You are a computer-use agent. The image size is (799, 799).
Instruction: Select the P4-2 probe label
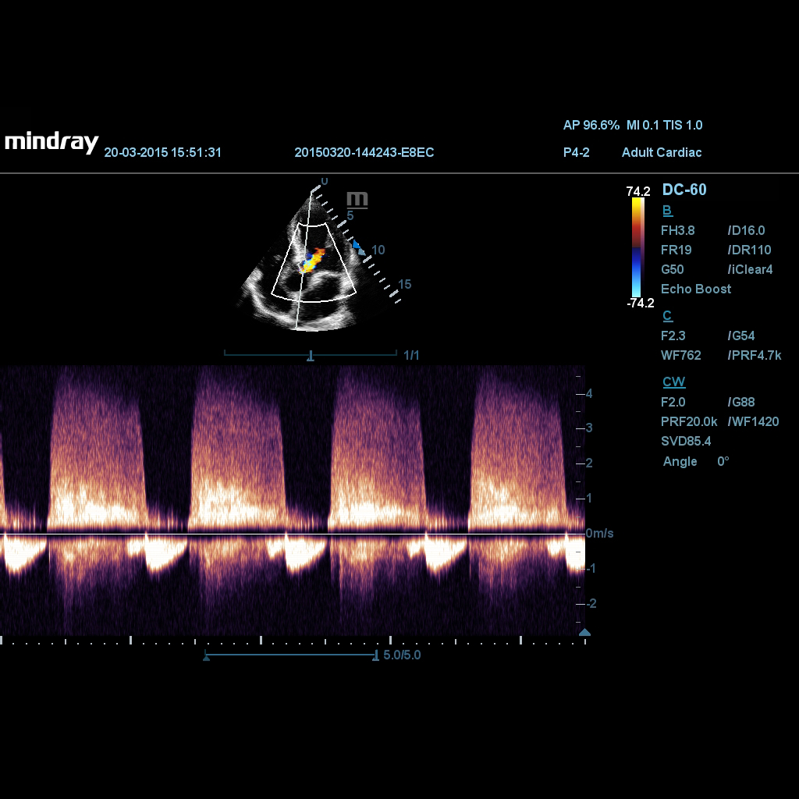pos(576,152)
